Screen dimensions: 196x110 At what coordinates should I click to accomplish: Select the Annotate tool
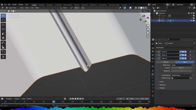click(3, 43)
